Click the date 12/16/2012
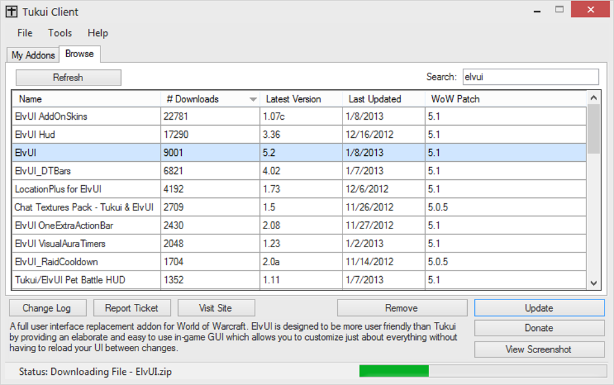 pos(369,135)
